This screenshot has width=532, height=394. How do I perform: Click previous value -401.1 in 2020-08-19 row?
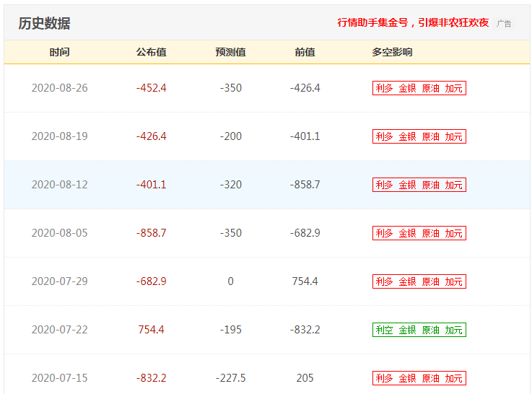(305, 136)
